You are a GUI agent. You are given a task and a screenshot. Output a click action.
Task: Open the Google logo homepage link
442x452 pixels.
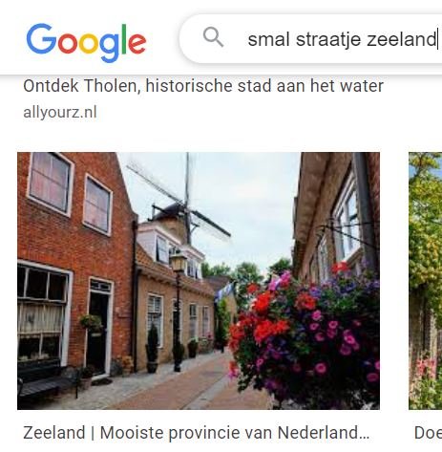86,42
